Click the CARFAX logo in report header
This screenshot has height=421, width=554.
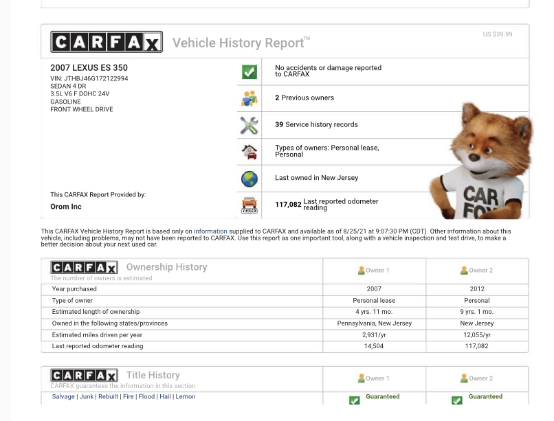tap(107, 42)
